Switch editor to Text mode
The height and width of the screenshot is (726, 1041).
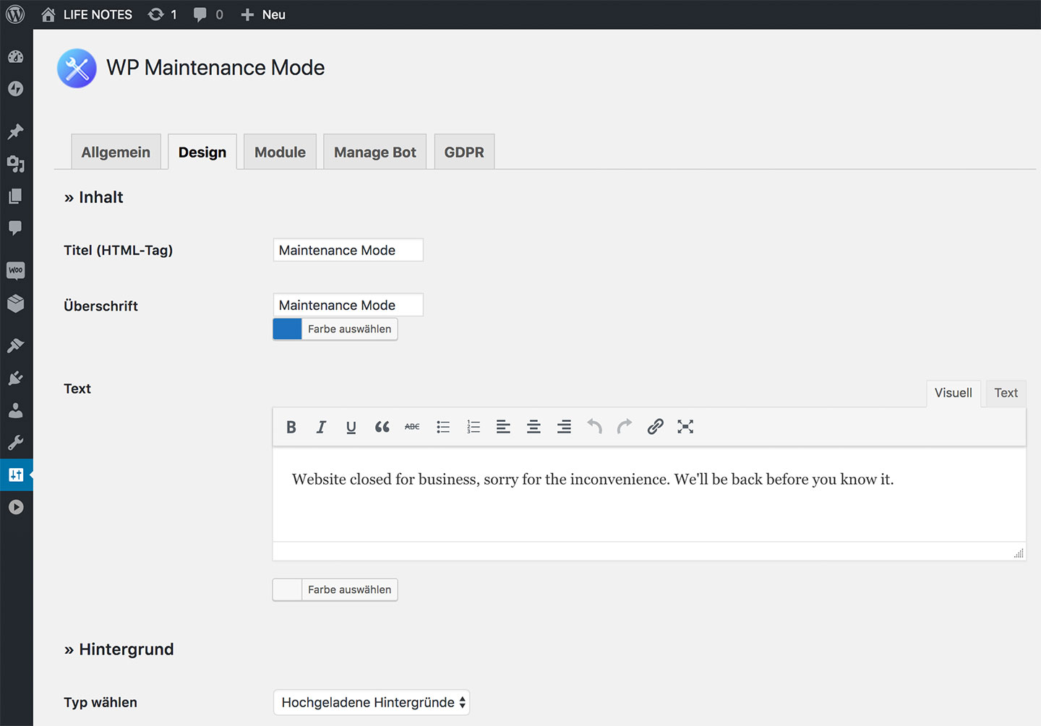[x=1006, y=393]
